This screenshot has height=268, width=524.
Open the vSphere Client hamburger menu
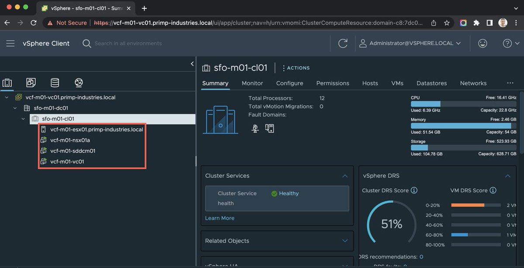click(x=10, y=43)
